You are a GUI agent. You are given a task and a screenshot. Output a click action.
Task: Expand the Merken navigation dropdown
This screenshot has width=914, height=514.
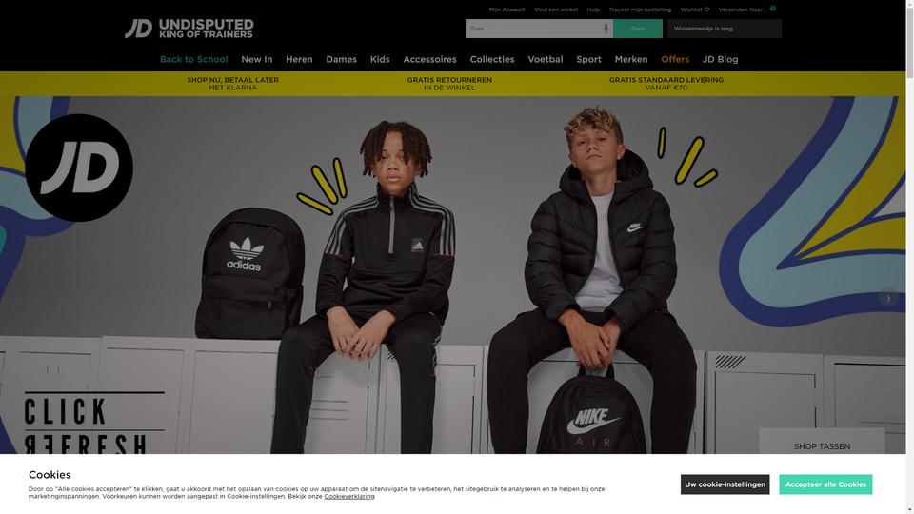(x=630, y=59)
